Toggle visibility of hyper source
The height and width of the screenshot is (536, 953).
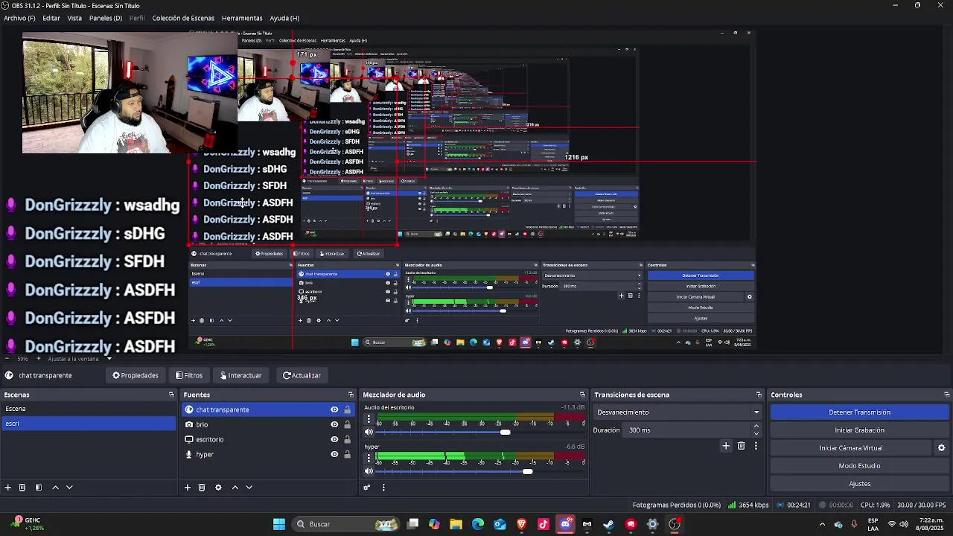(334, 454)
